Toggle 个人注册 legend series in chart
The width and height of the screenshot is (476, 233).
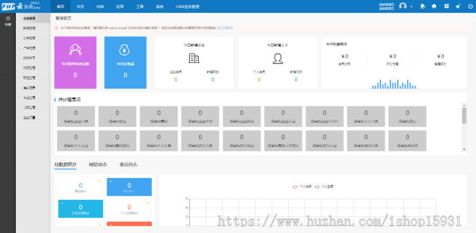pos(304,186)
